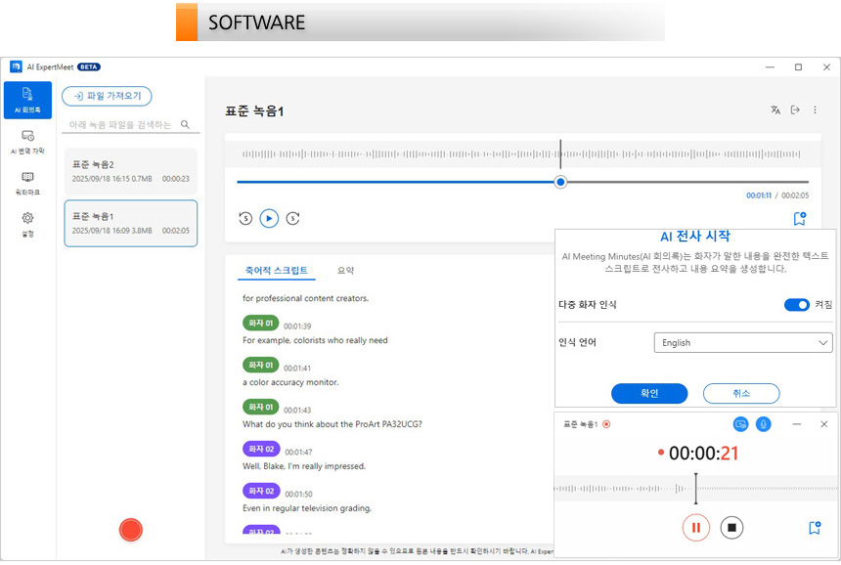The width and height of the screenshot is (841, 565).
Task: Click the recording file search field
Action: coord(121,125)
